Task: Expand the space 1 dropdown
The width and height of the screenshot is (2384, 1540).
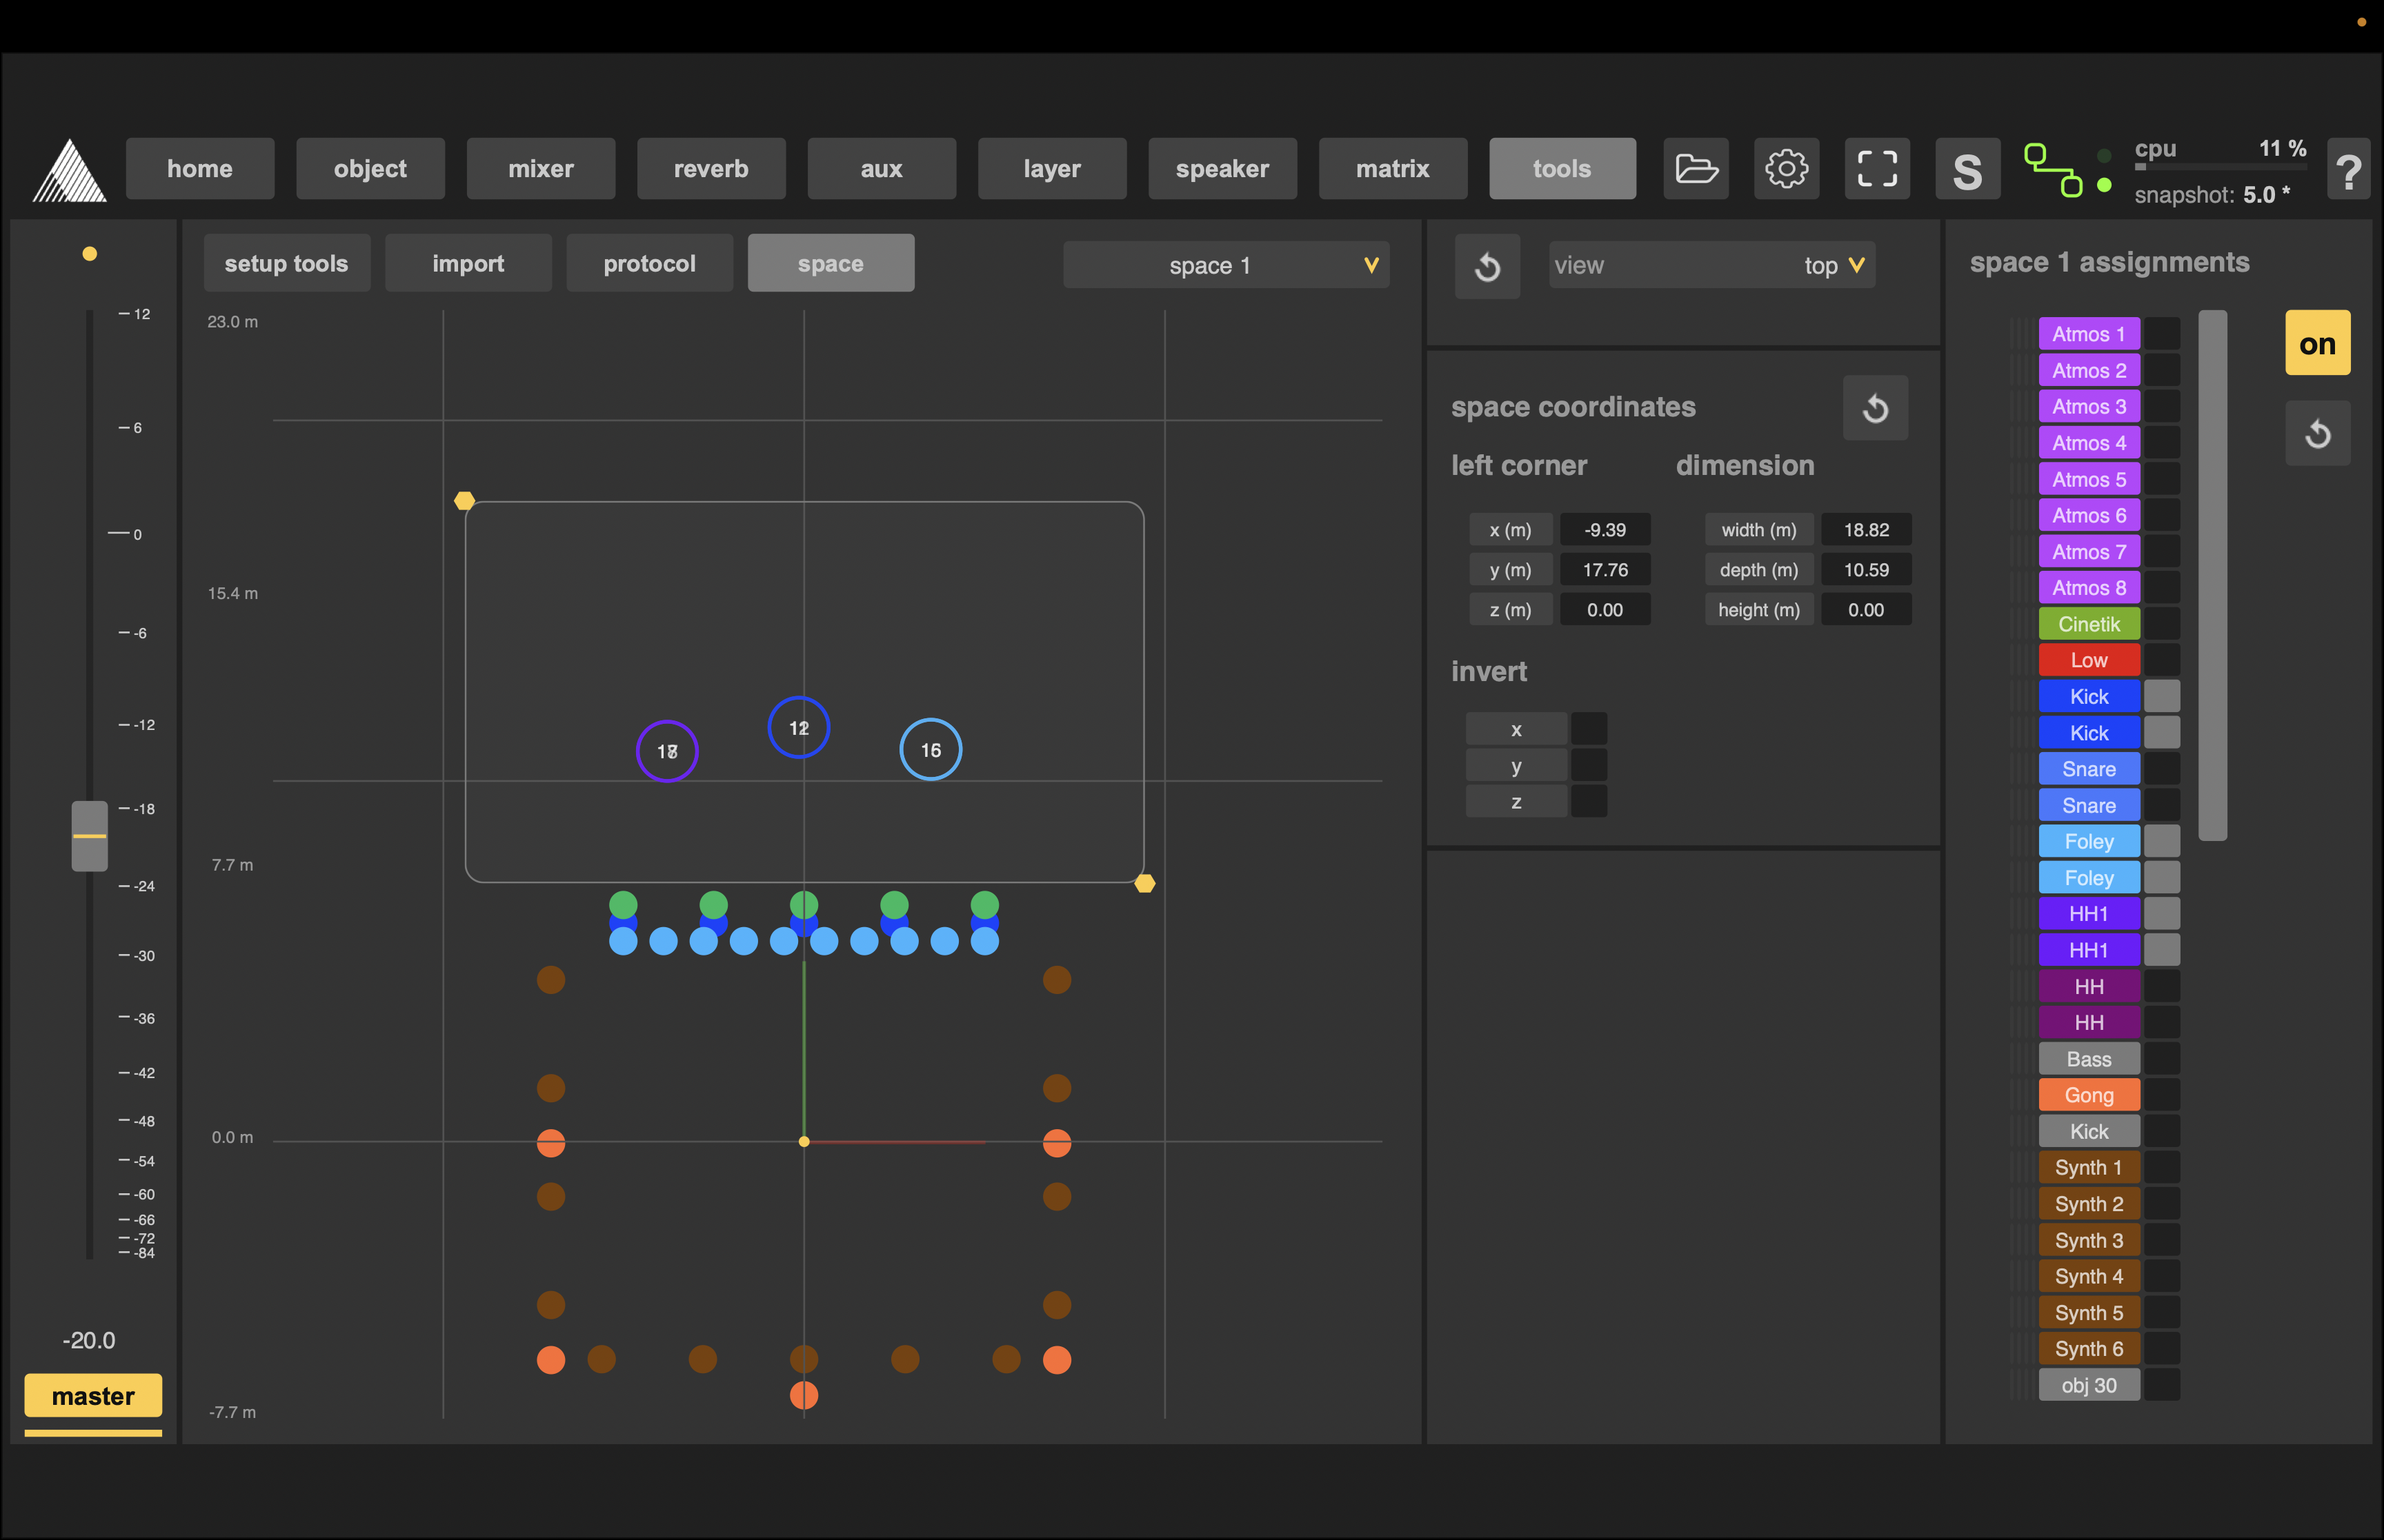Action: click(x=1226, y=265)
